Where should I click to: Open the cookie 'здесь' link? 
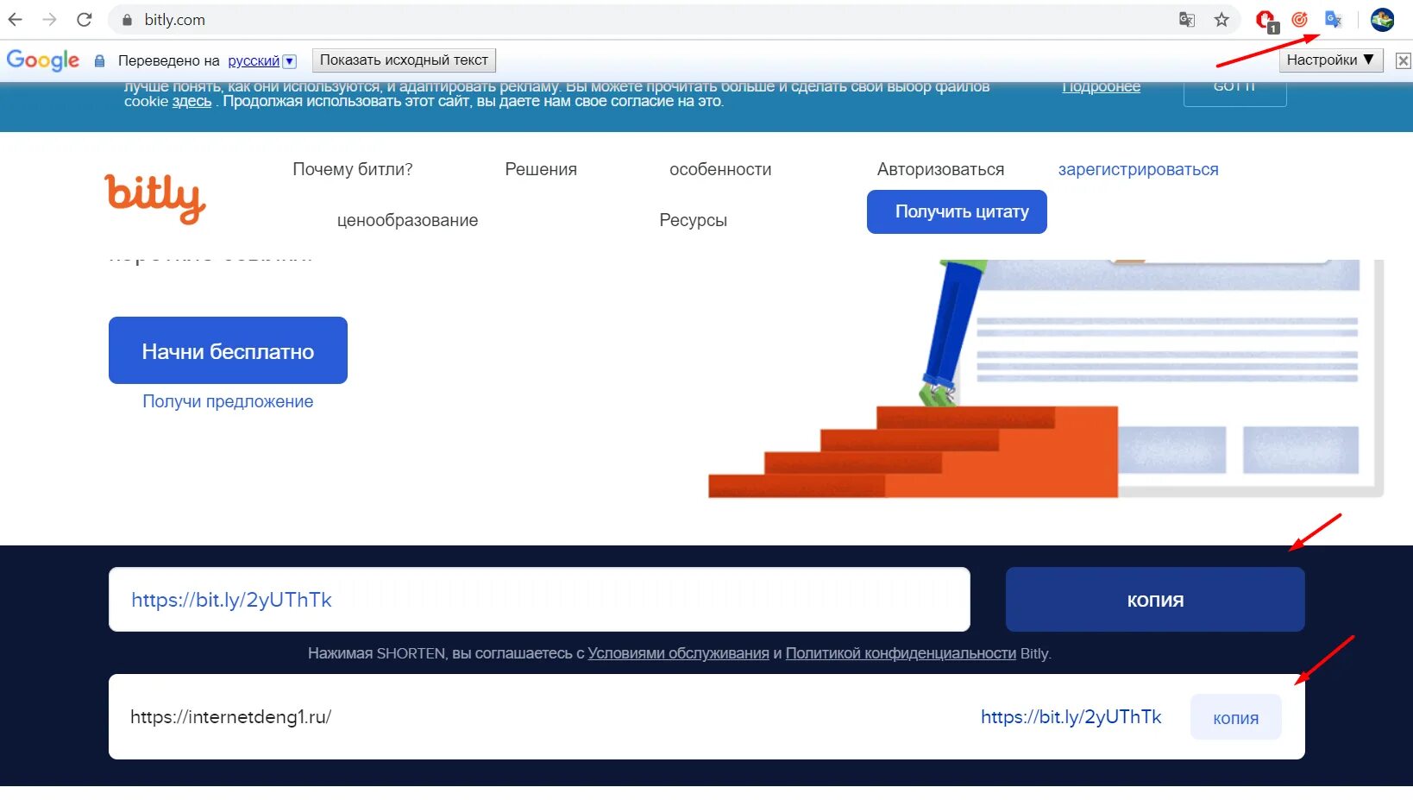point(192,101)
